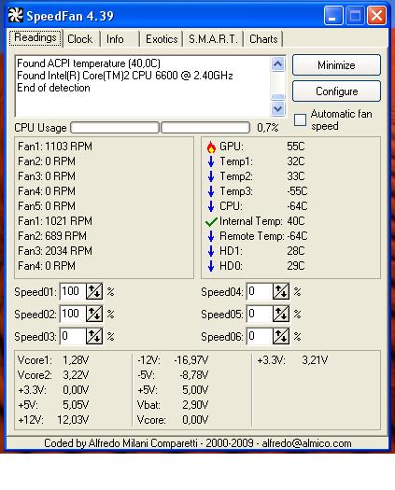Click the second CPU Usage bar
395x490 pixels.
coord(205,128)
